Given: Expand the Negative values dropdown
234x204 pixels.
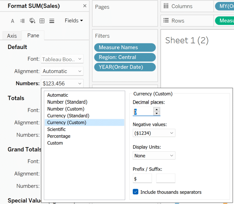Looking at the screenshot, I should click(x=154, y=133).
